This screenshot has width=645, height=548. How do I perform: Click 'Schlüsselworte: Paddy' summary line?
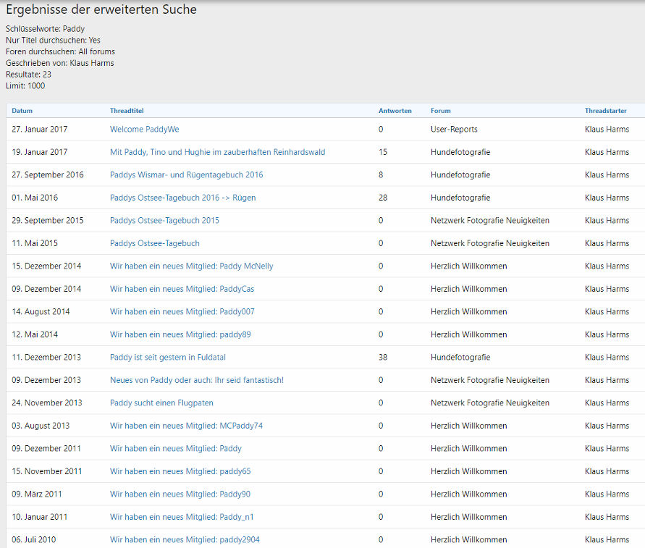click(46, 29)
